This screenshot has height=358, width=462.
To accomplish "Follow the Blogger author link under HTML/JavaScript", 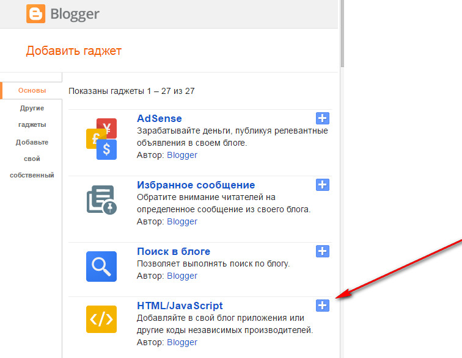I will tap(182, 342).
